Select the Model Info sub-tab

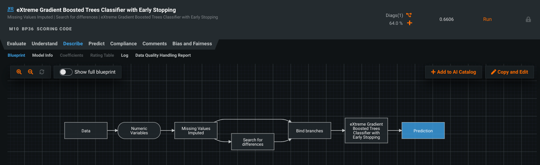coord(42,56)
